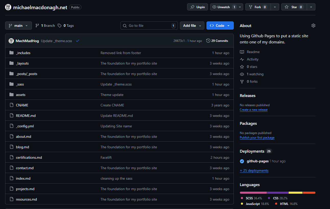
Task: Open the Add file dropdown
Action: pyautogui.click(x=192, y=26)
